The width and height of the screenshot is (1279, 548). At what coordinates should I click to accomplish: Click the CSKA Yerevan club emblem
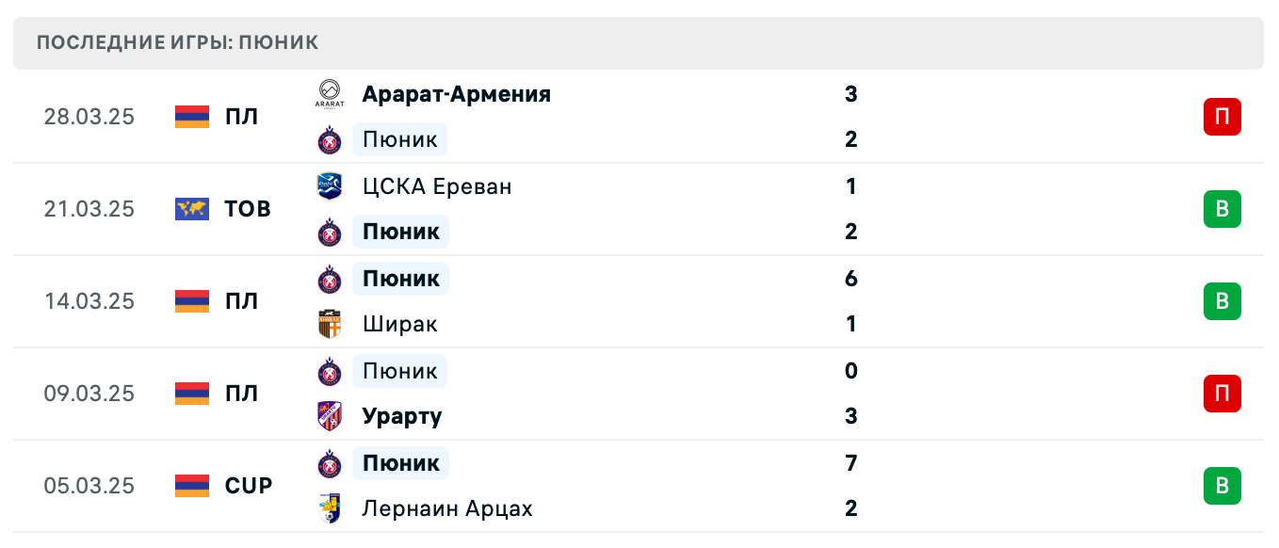pos(330,185)
